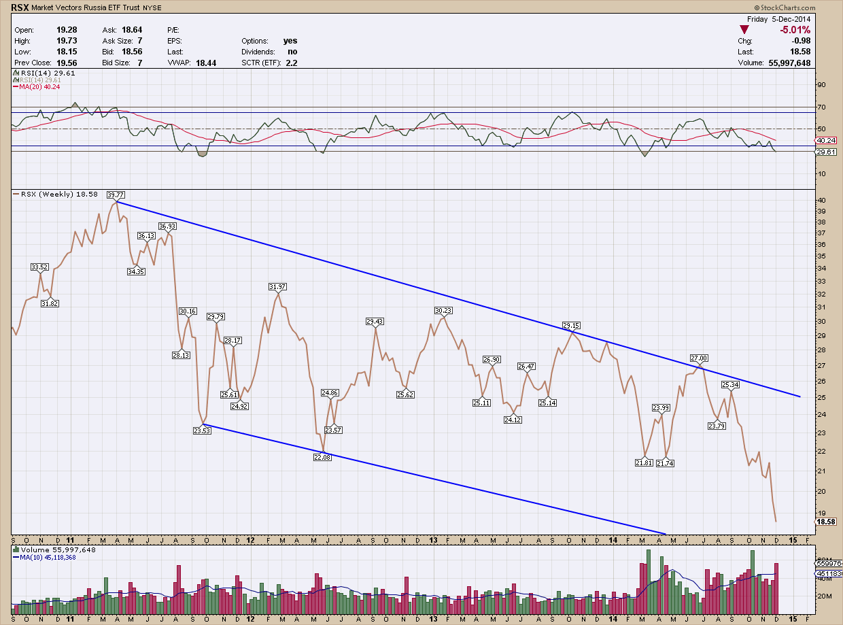This screenshot has width=843, height=625.
Task: Click the Dividends value no
Action: [x=292, y=52]
